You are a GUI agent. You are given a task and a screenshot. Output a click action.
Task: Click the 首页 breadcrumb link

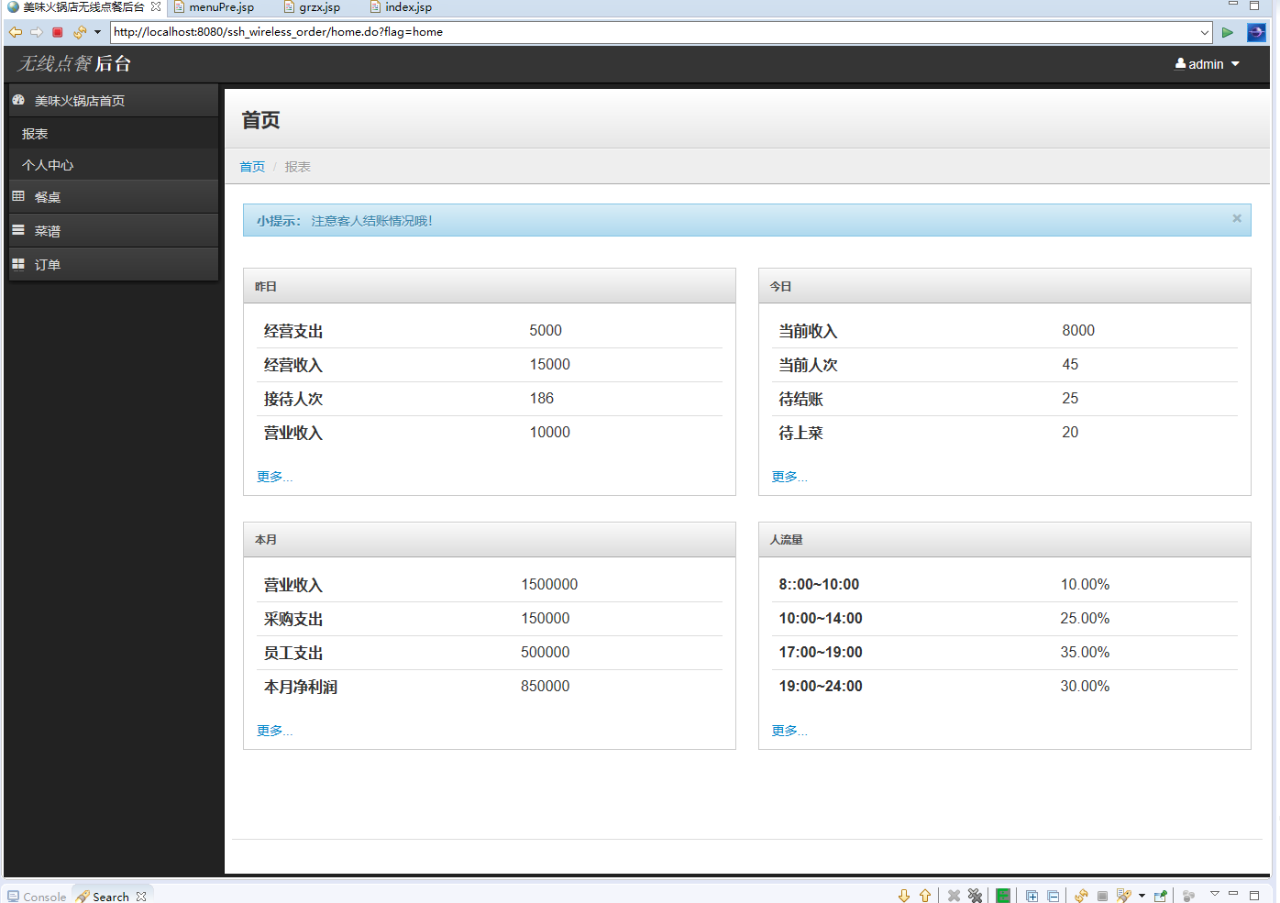(252, 167)
